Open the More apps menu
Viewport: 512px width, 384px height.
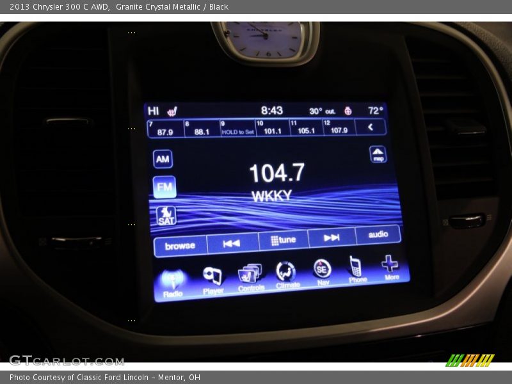click(390, 268)
